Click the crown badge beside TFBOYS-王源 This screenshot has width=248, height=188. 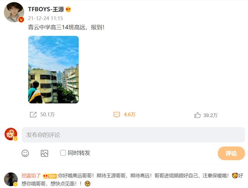coord(68,9)
